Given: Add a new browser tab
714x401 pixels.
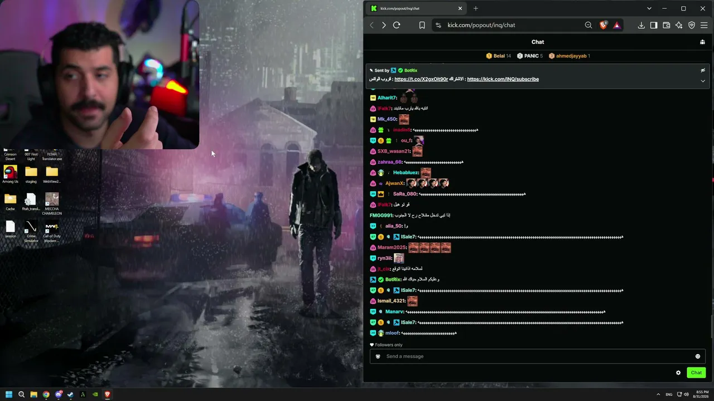Looking at the screenshot, I should coord(476,8).
